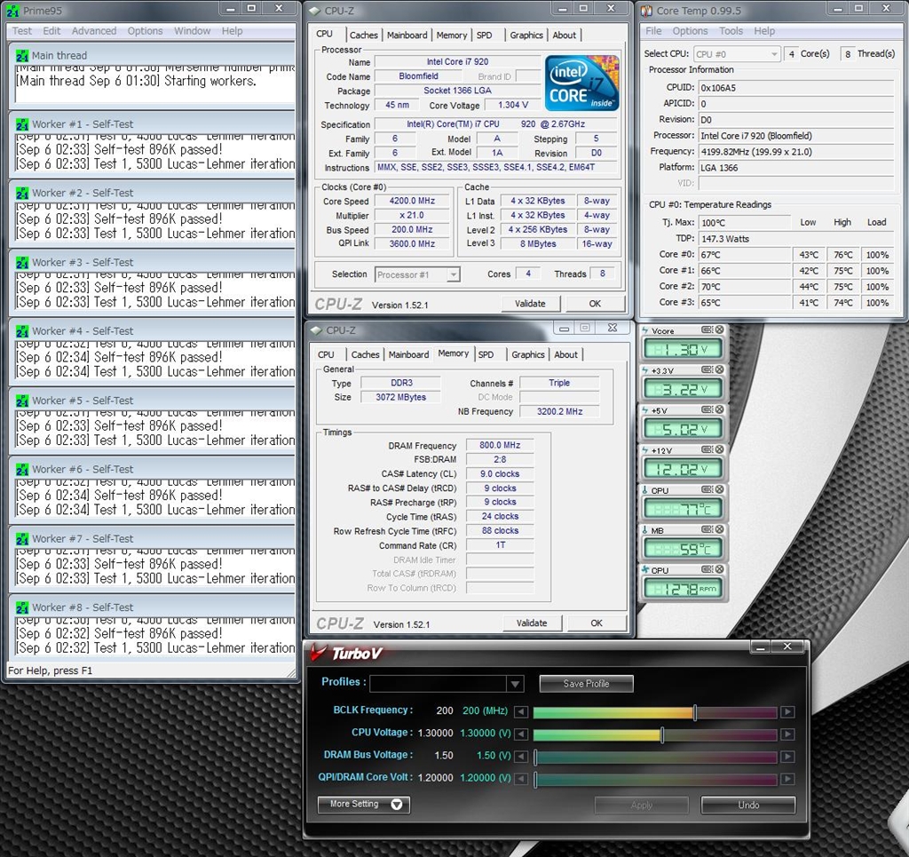909x857 pixels.
Task: Click the BCLK Frequency slider handle
Action: pos(695,712)
